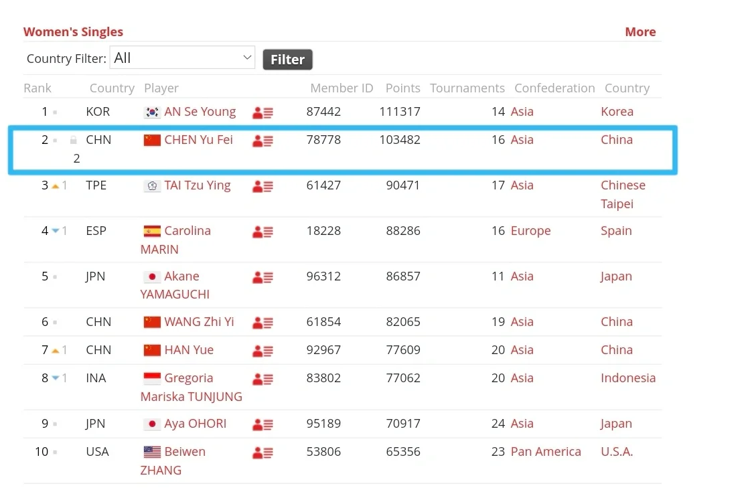The width and height of the screenshot is (746, 494).
Task: Click the Korea country link
Action: coord(617,112)
